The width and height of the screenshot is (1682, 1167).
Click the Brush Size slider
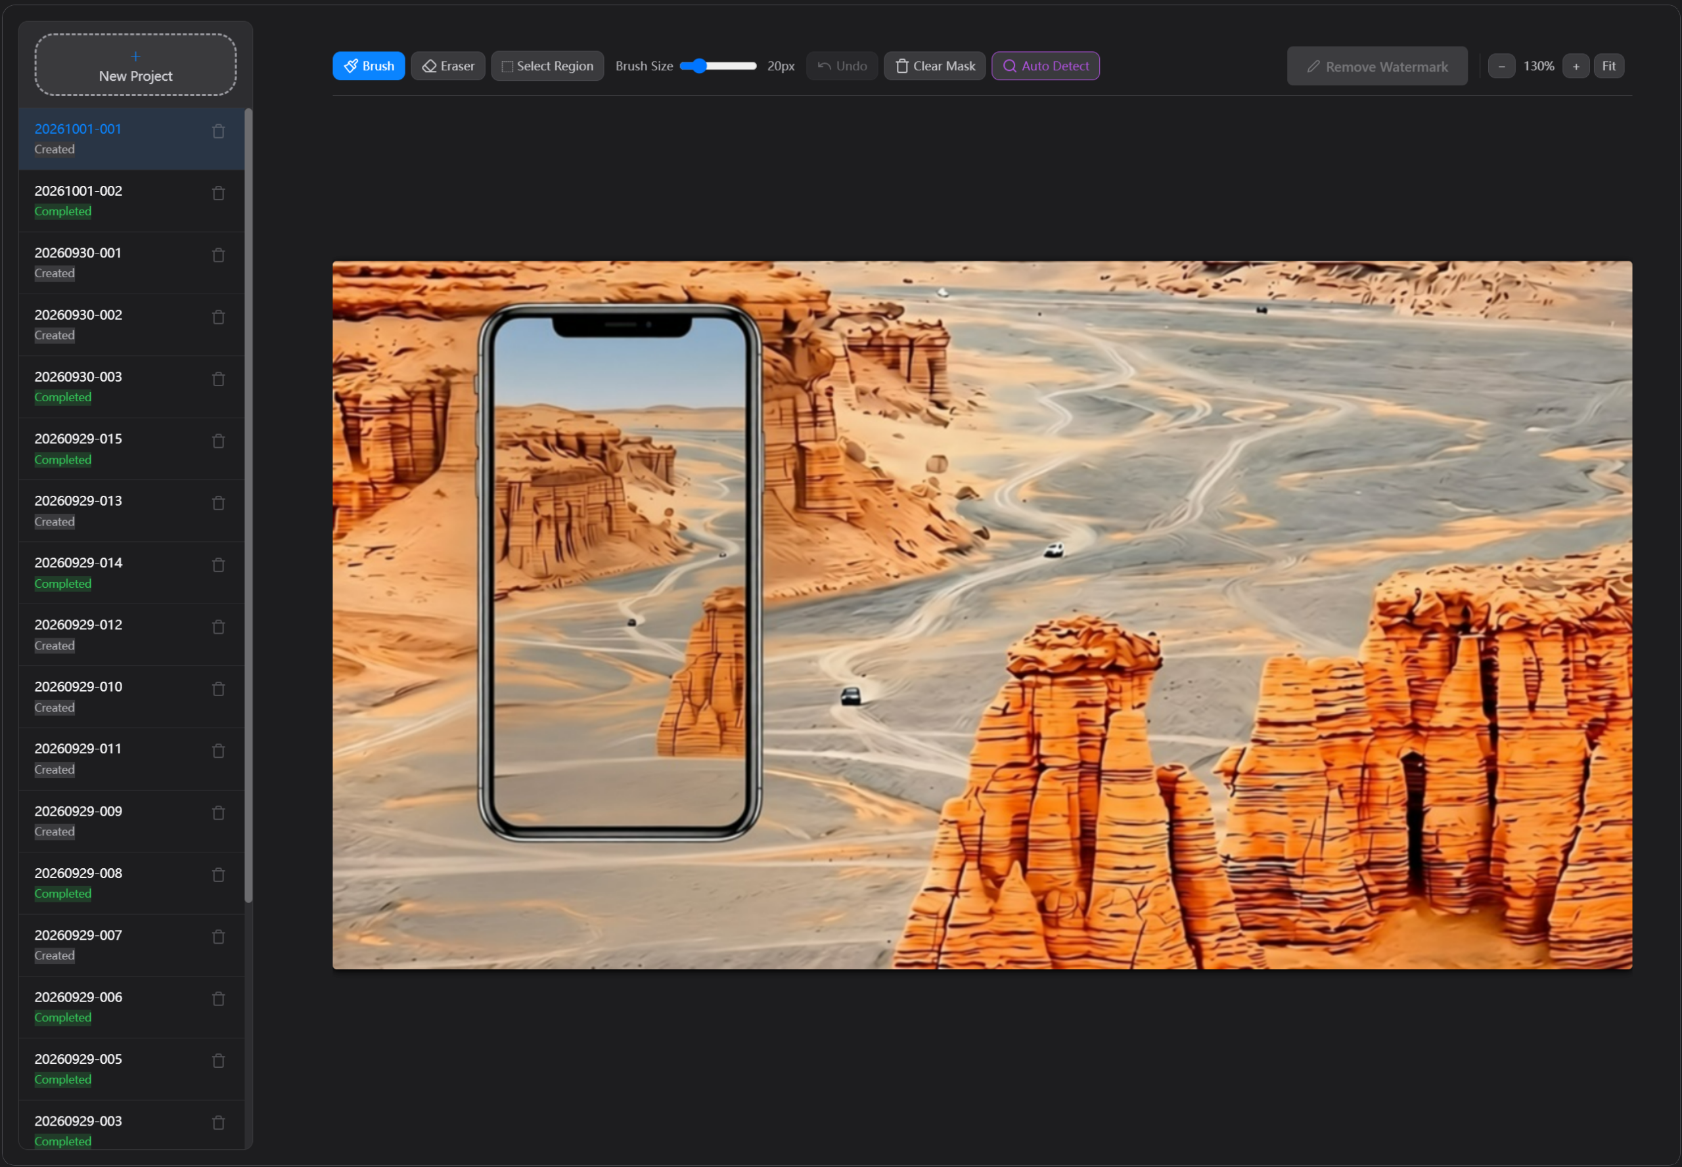point(717,66)
